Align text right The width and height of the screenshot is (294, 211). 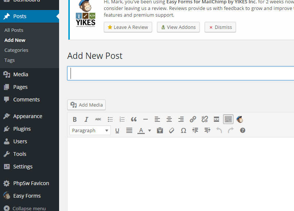coord(181,119)
